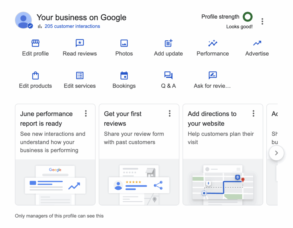Click the Add update icon
Viewport: 293px width, 228px height.
pos(168,43)
